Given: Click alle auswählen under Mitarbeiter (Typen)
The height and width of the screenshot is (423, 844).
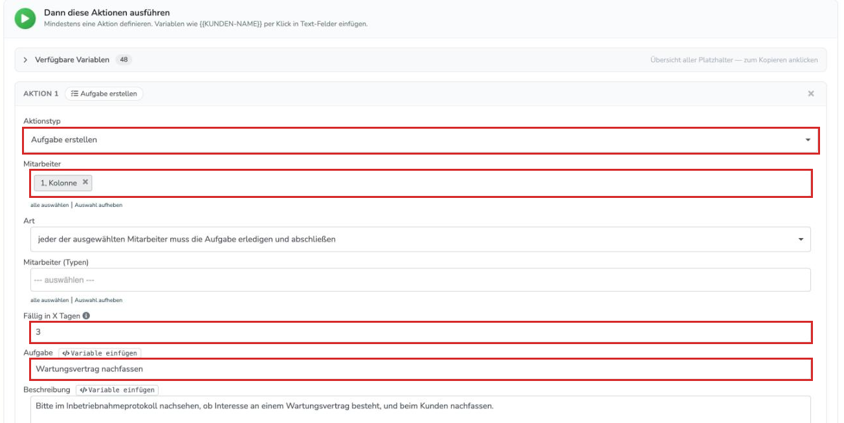Looking at the screenshot, I should click(x=50, y=300).
